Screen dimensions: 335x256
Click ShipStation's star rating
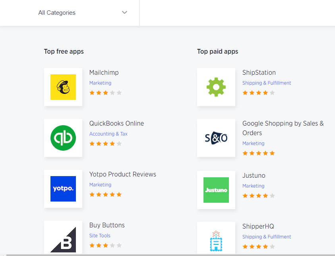259,93
